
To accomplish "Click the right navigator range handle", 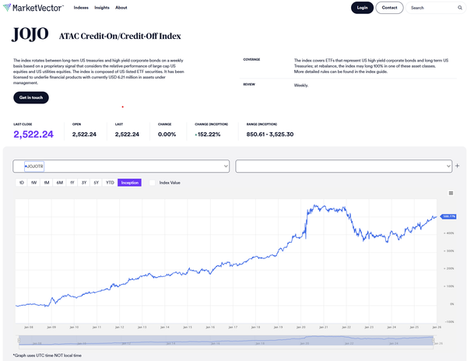I will tap(433, 340).
